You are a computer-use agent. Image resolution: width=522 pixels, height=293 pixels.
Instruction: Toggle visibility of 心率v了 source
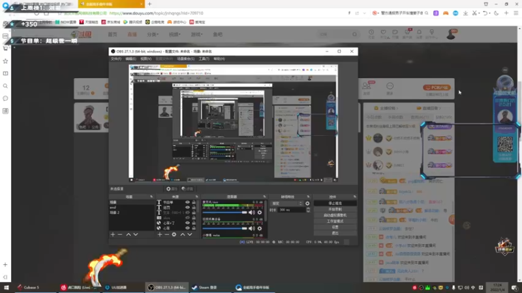click(x=187, y=223)
